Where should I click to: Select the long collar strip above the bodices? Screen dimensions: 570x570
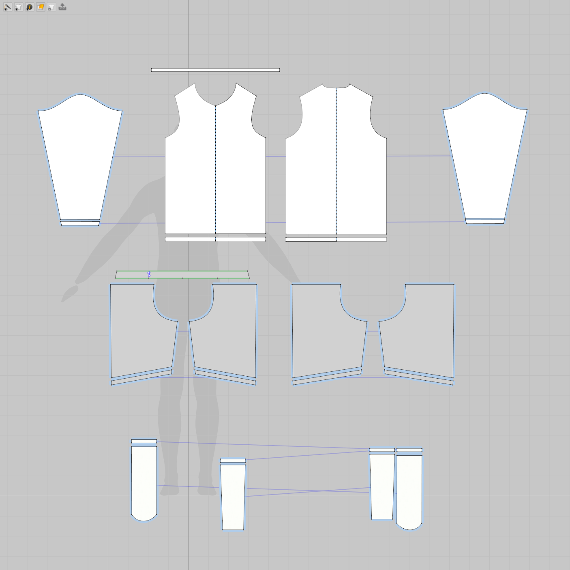point(215,70)
